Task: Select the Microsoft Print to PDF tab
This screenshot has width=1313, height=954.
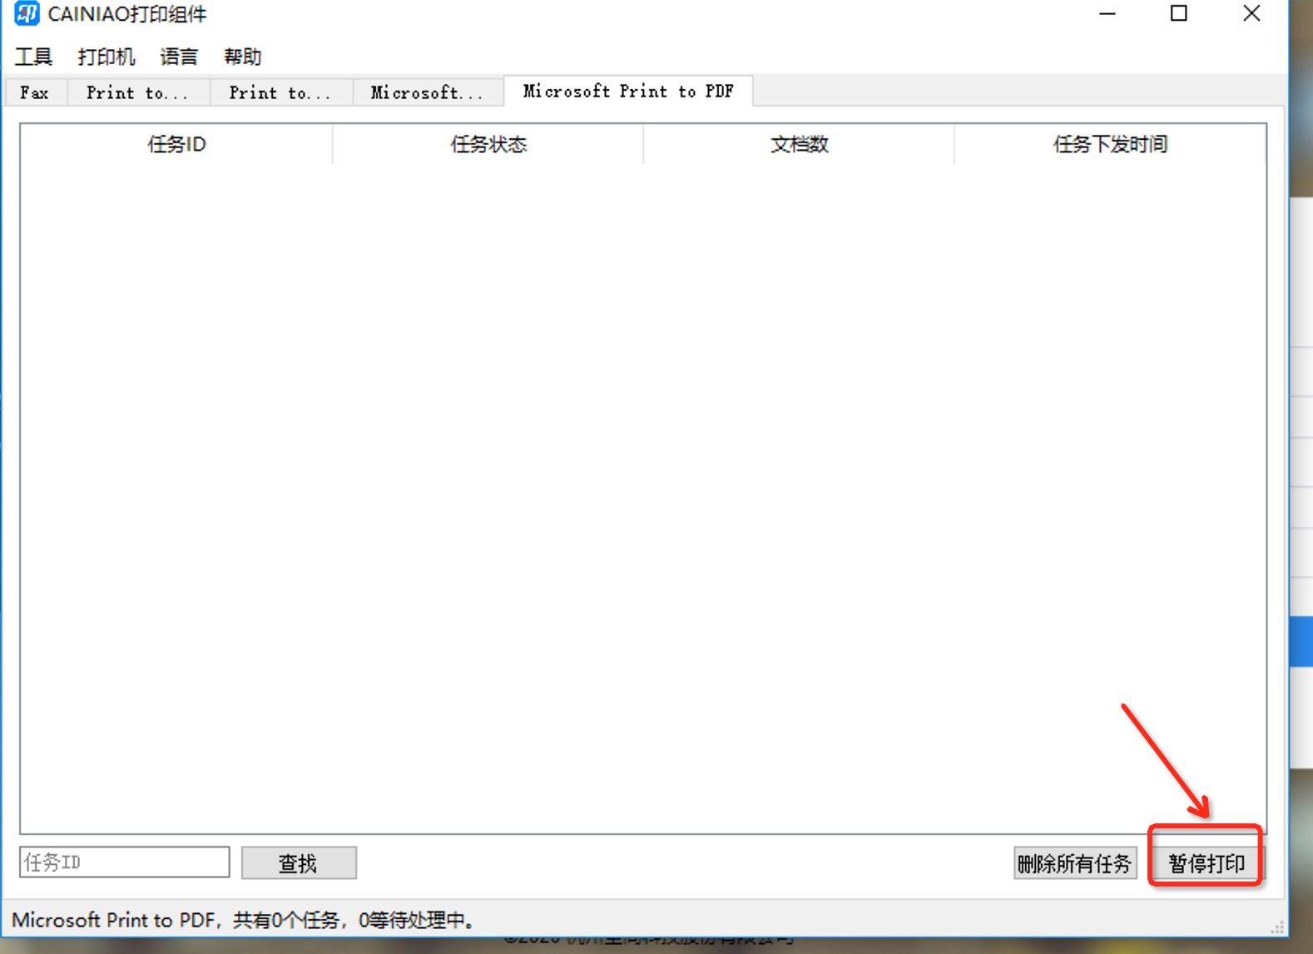Action: click(628, 91)
